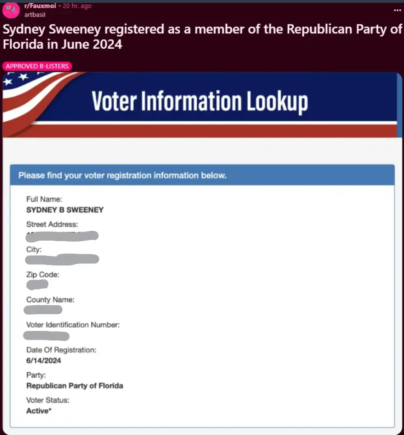Select the APPROVED B-LISTERS flair tag
The height and width of the screenshot is (435, 404).
click(x=37, y=66)
